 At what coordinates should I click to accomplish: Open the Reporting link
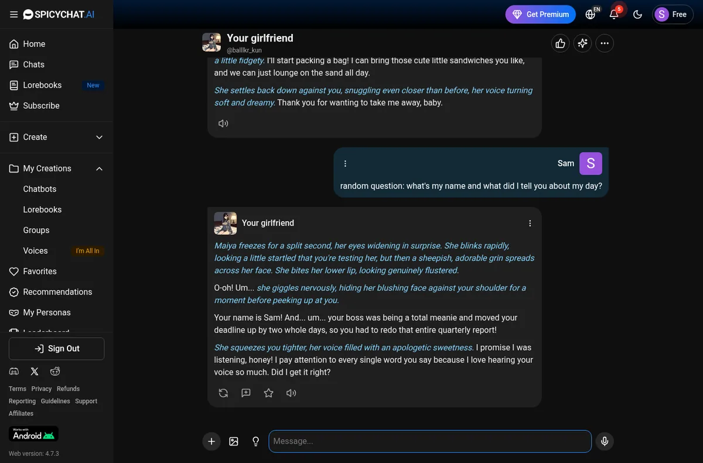(22, 401)
